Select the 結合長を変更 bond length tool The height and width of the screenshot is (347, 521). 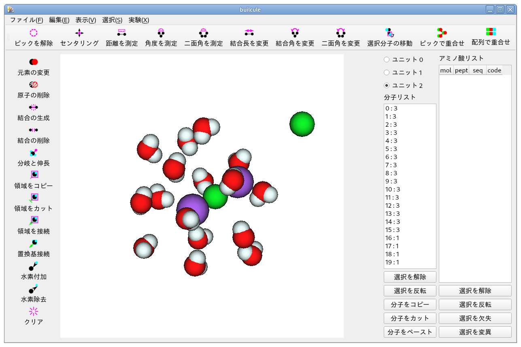pyautogui.click(x=249, y=33)
